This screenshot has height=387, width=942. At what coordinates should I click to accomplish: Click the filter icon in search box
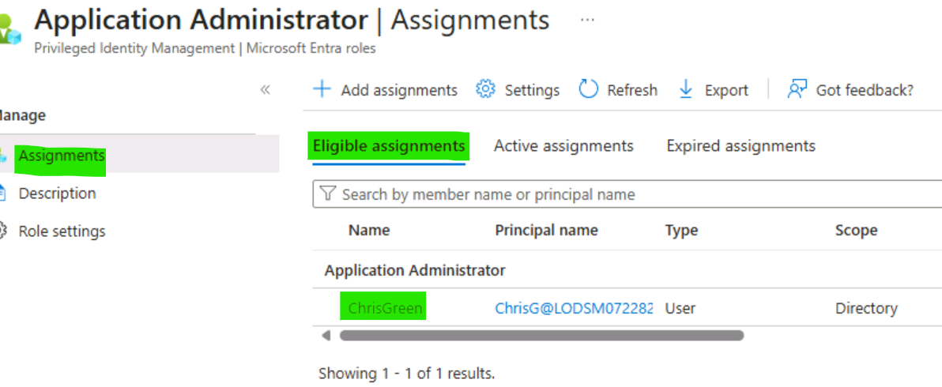click(327, 193)
